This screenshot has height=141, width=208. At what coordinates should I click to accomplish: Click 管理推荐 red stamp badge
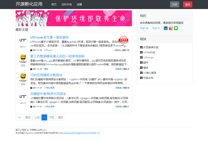tap(123, 40)
